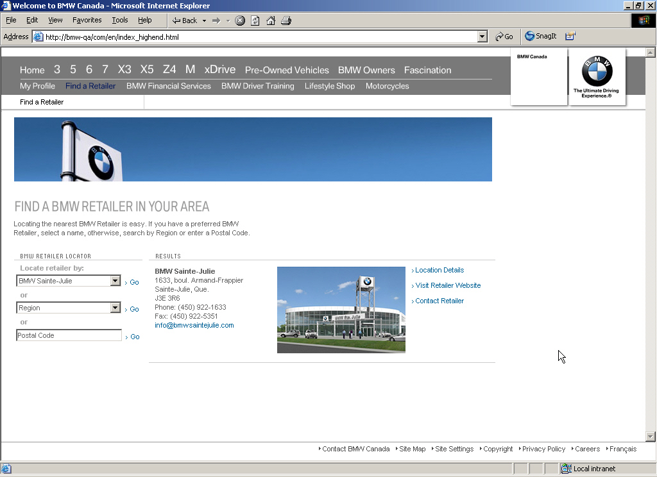Select the 5 Series nav link

pyautogui.click(x=73, y=69)
